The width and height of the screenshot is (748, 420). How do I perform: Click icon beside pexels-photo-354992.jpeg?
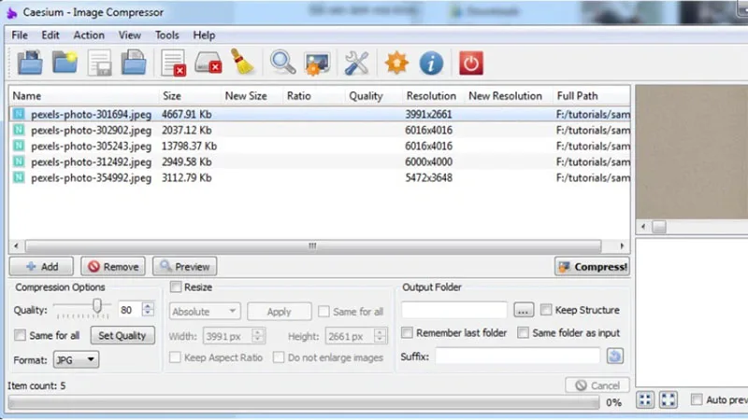coord(19,177)
